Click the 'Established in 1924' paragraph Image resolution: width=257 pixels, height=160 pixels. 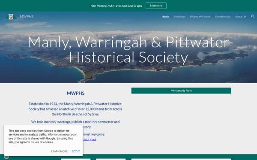coord(75,109)
